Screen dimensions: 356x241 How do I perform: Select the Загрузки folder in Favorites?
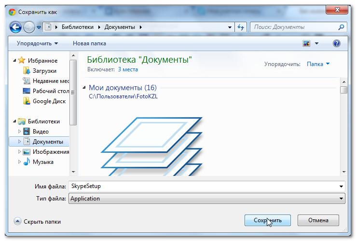click(44, 71)
